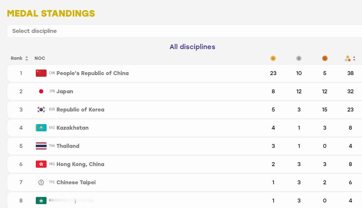Click the silver medal column icon
362x208 pixels.
tap(299, 58)
